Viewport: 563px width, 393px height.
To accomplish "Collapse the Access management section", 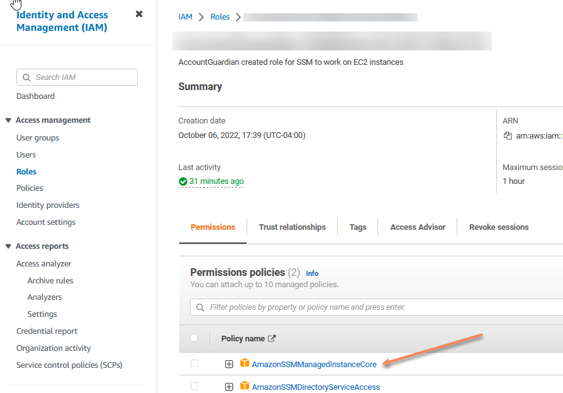I will pos(8,120).
